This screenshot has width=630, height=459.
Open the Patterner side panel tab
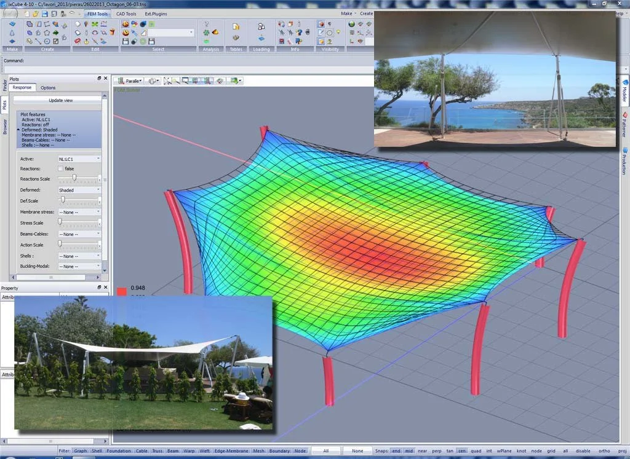click(x=625, y=125)
